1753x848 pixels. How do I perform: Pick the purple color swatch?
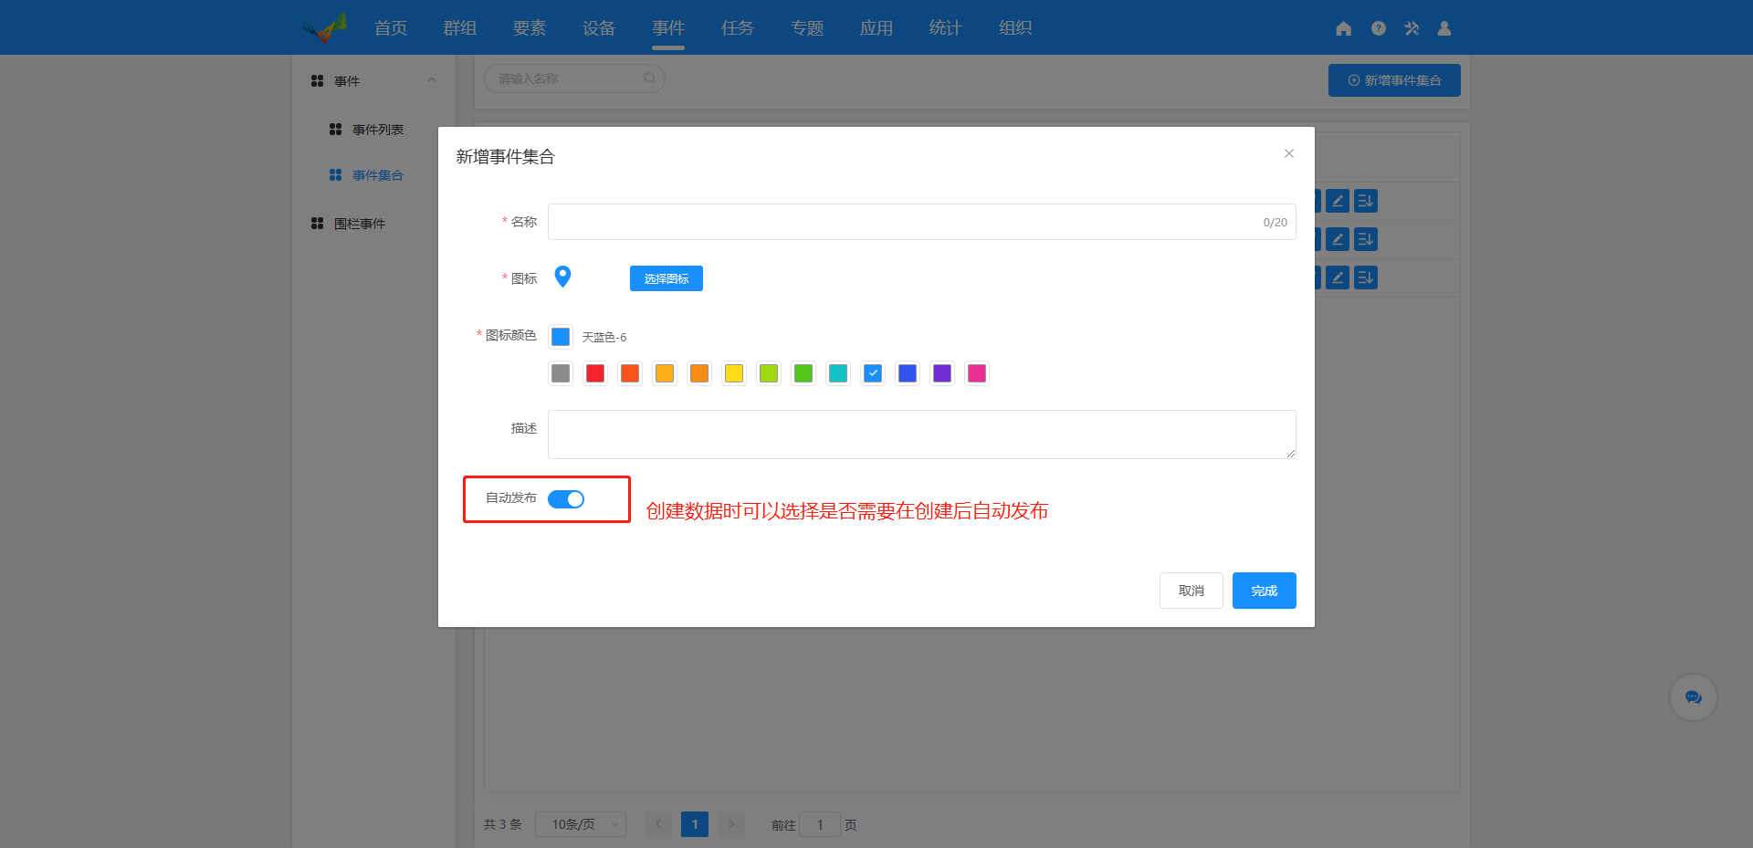coord(942,373)
